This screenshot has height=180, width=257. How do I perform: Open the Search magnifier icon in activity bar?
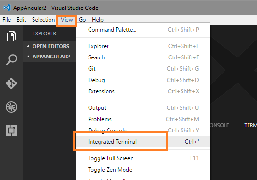coord(11,60)
